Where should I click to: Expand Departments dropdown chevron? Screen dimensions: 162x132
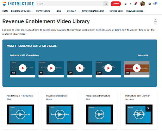coord(52,11)
